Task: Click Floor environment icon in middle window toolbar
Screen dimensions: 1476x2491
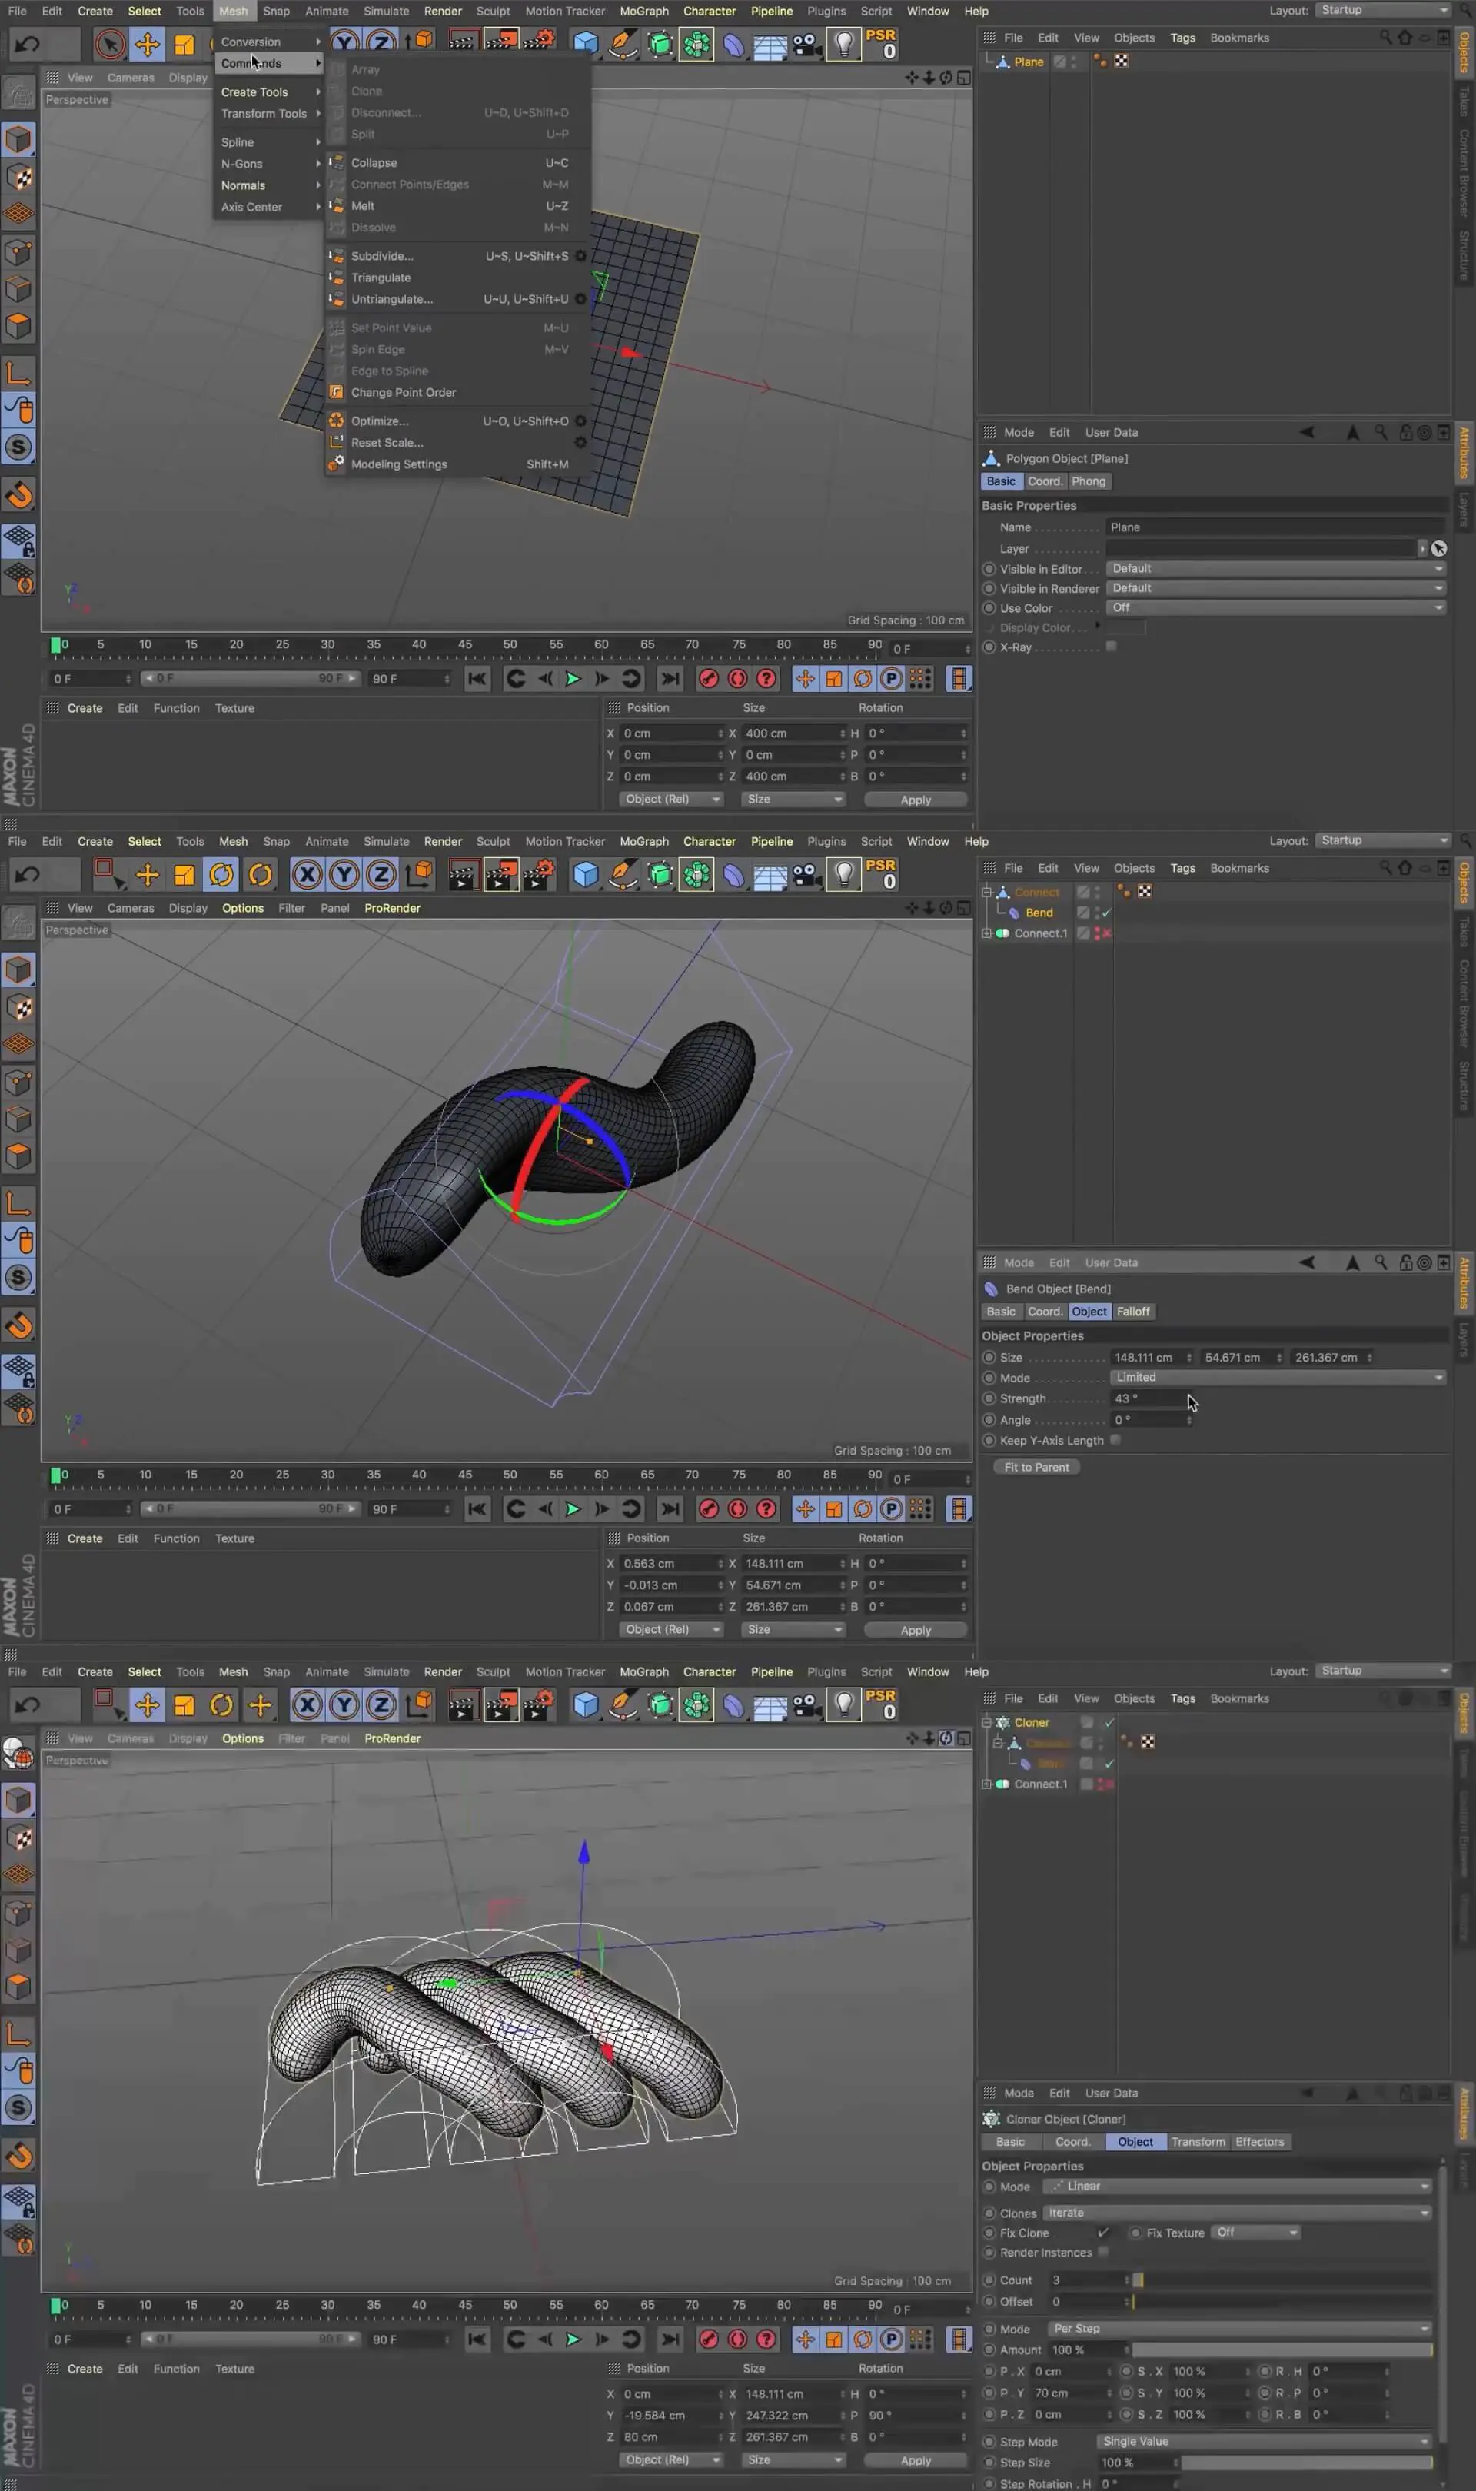Action: pos(770,874)
